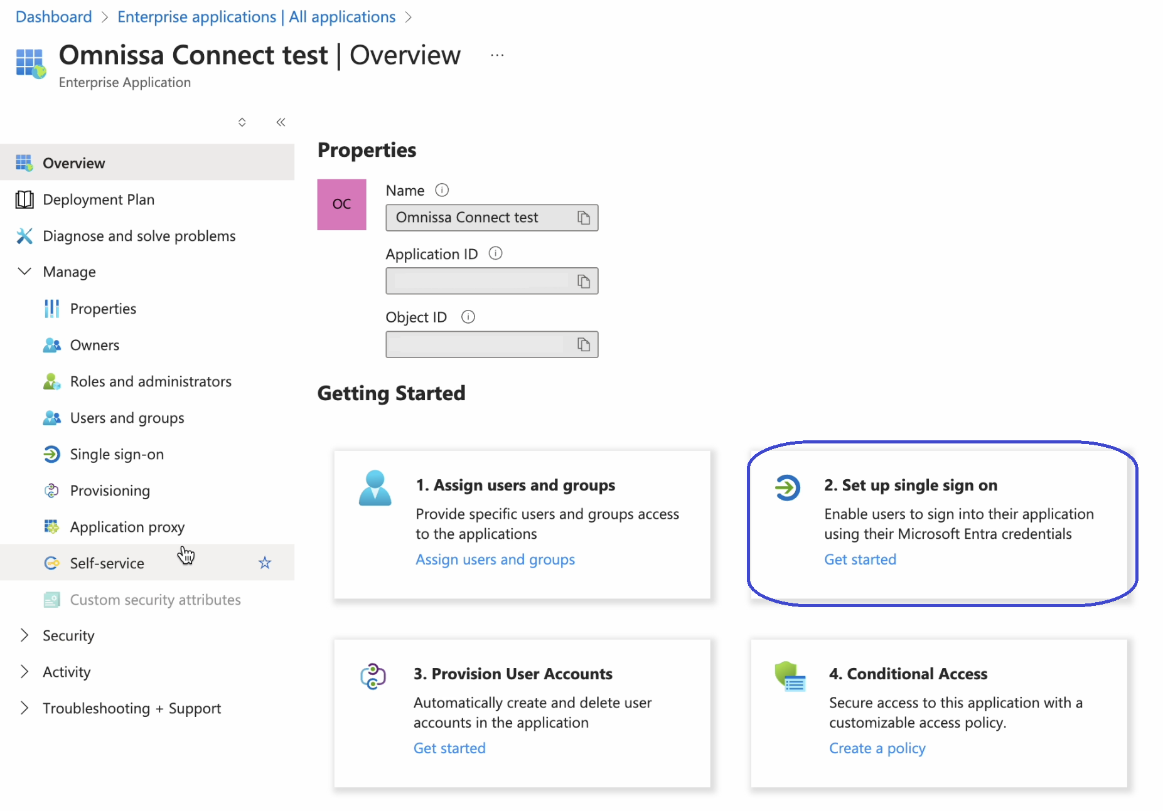Click the Application proxy sidebar icon
Viewport: 1163px width, 811px height.
[x=51, y=527]
